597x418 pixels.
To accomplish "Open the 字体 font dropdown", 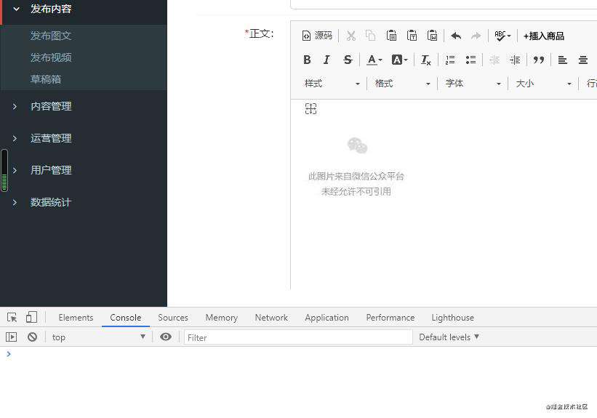I will pos(473,84).
